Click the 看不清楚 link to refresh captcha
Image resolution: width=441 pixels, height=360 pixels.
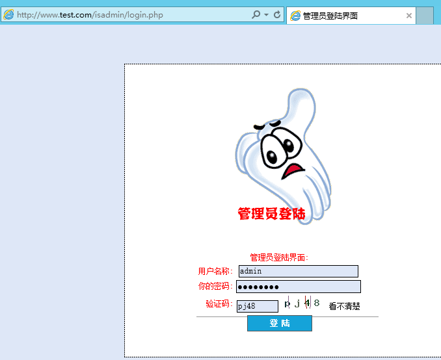(x=344, y=306)
